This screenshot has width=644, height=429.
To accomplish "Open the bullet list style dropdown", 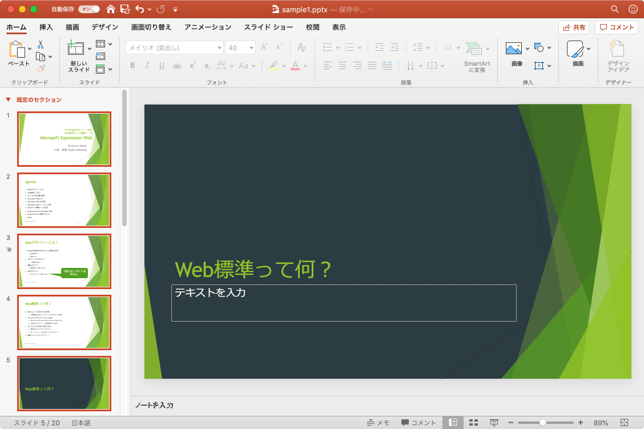I will [x=337, y=47].
